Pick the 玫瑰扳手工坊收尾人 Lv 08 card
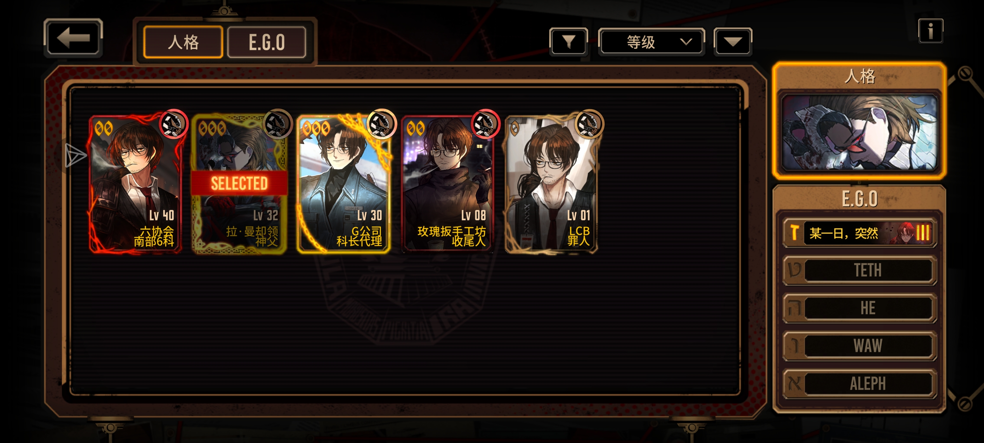984x443 pixels. [447, 184]
